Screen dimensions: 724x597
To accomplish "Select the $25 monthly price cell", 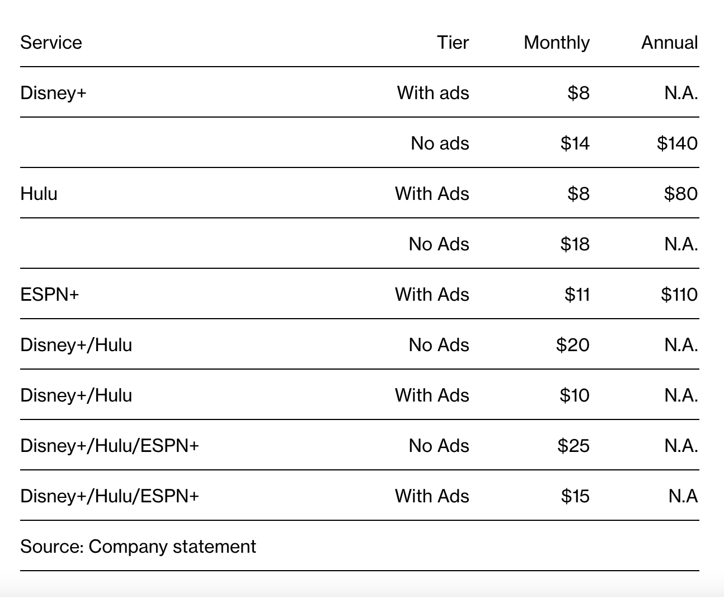I will pos(573,446).
